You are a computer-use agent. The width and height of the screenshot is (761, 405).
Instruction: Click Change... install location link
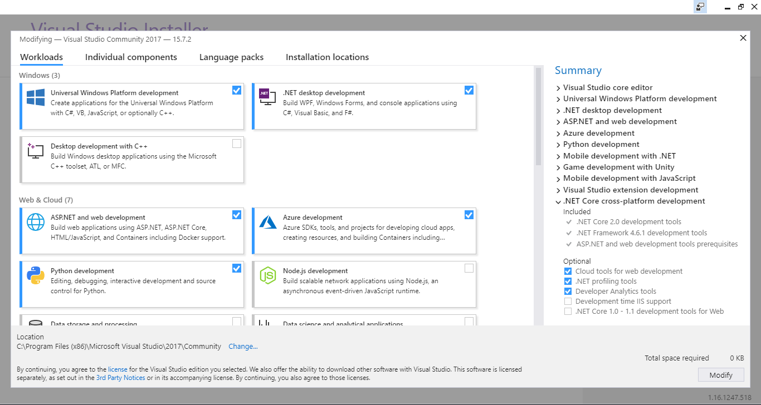point(243,347)
